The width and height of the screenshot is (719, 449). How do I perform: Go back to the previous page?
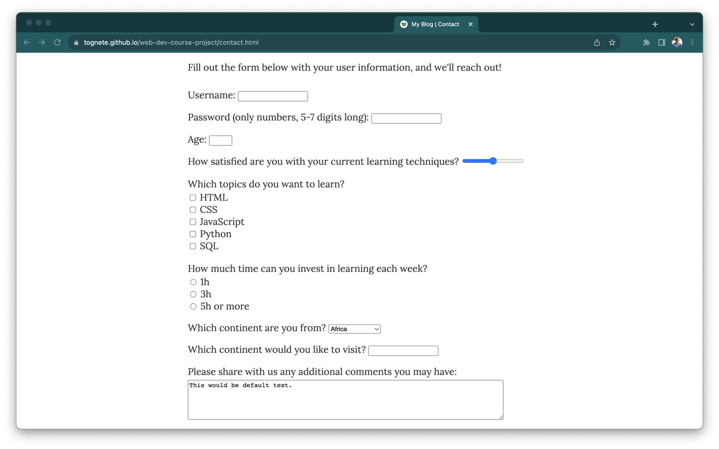[x=27, y=43]
